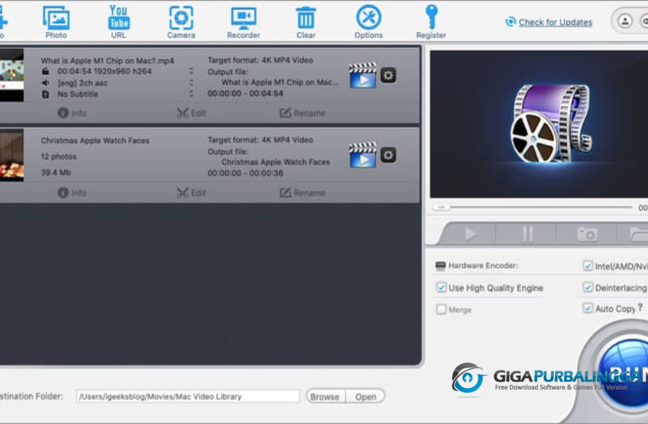Open the user account icon
This screenshot has width=648, height=424.
tap(625, 21)
